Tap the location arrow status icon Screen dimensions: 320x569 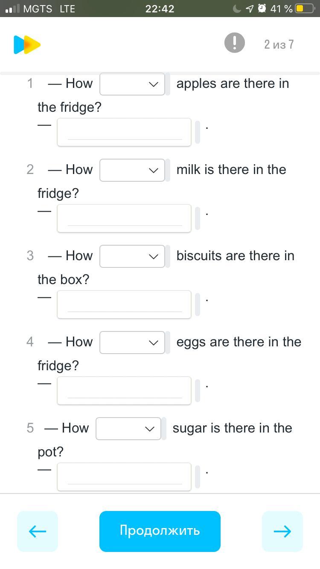click(250, 9)
